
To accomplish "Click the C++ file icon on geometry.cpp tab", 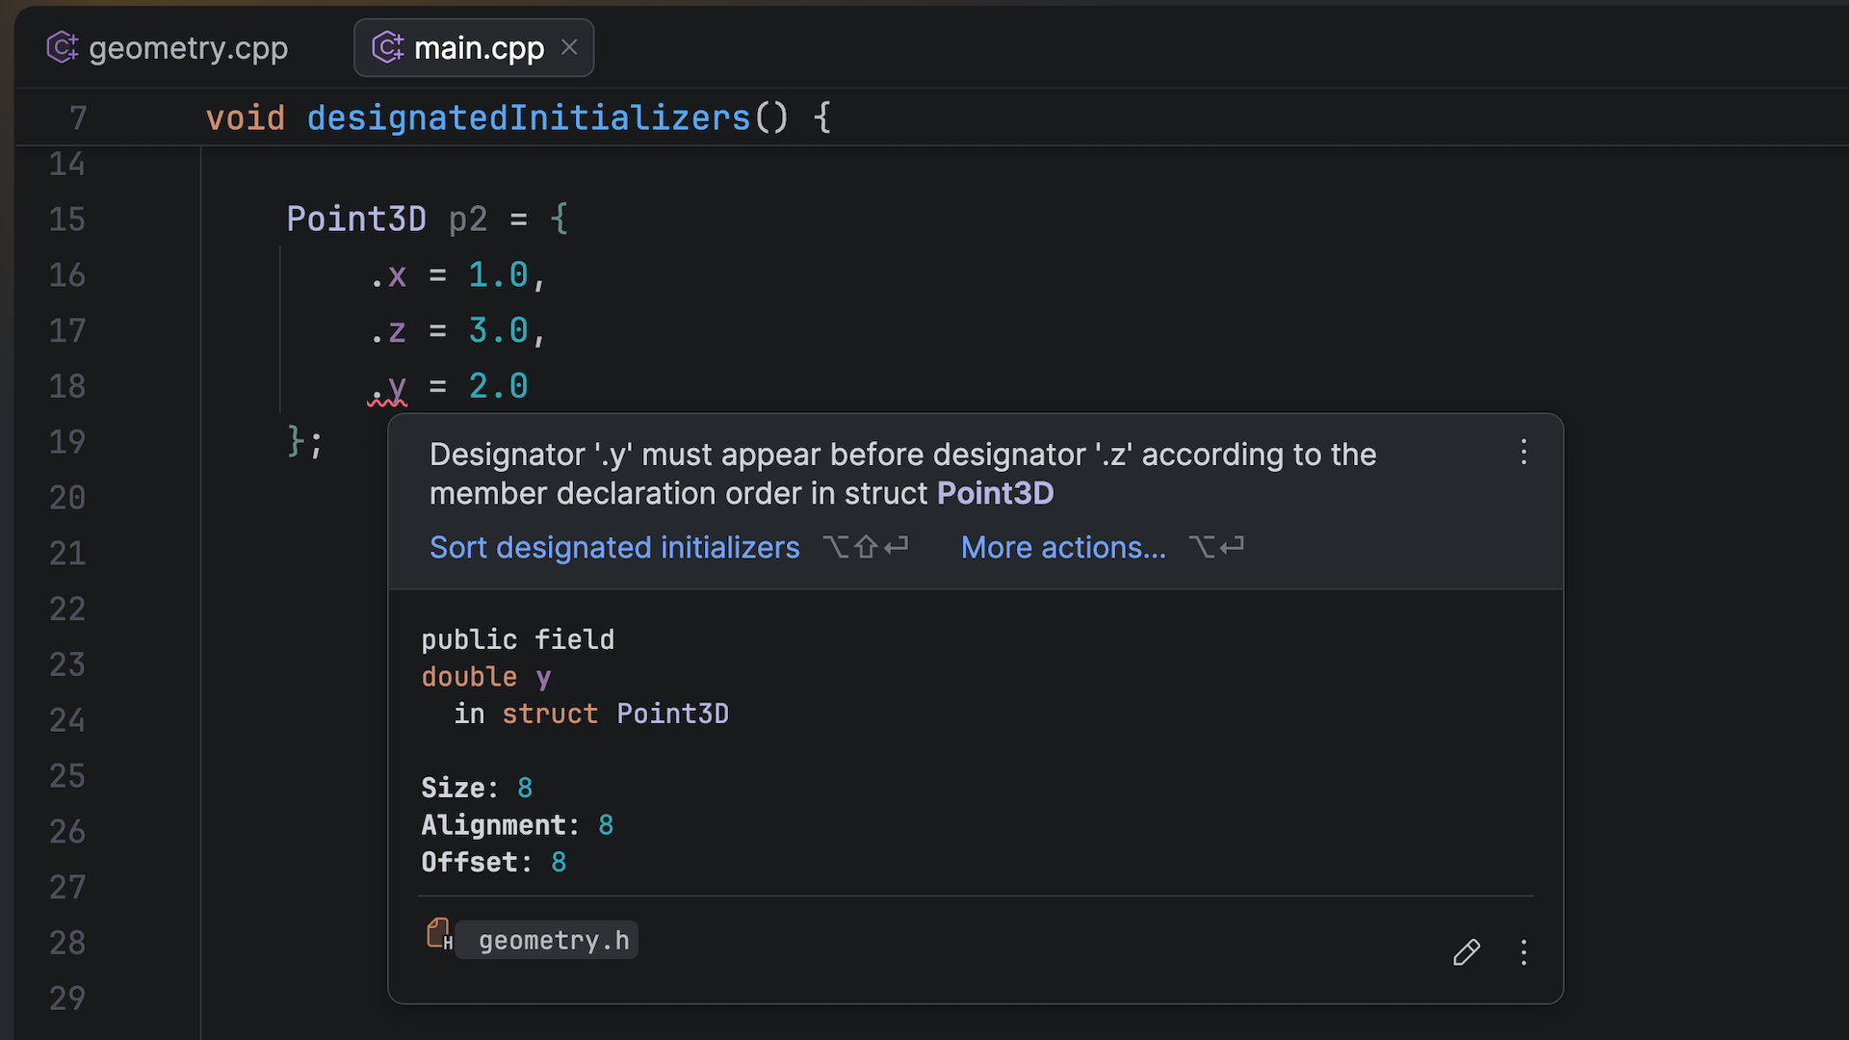I will [x=62, y=47].
